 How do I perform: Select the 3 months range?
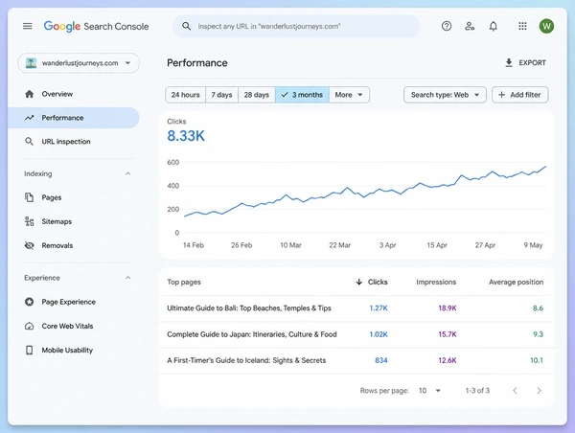302,95
